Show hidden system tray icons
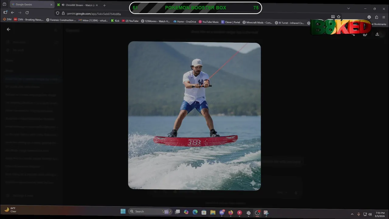The width and height of the screenshot is (389, 219). coord(352,214)
